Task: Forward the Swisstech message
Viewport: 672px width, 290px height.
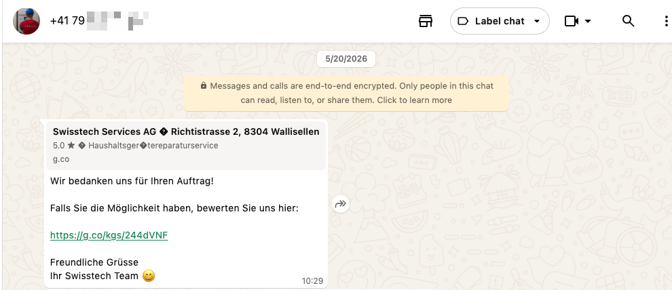Action: [341, 204]
